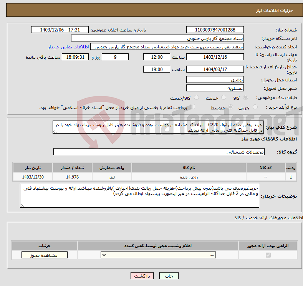This screenshot has height=286, width=303.
Task: Select the کالا radio button
Action: (245, 98)
